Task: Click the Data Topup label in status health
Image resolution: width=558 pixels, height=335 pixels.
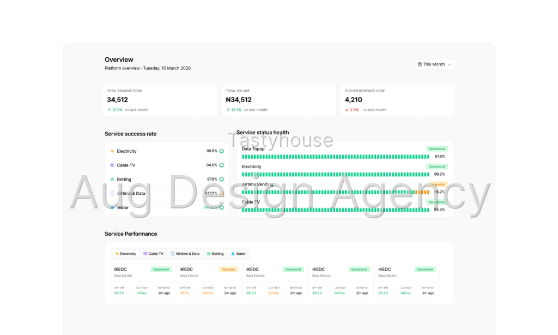Action: point(253,149)
